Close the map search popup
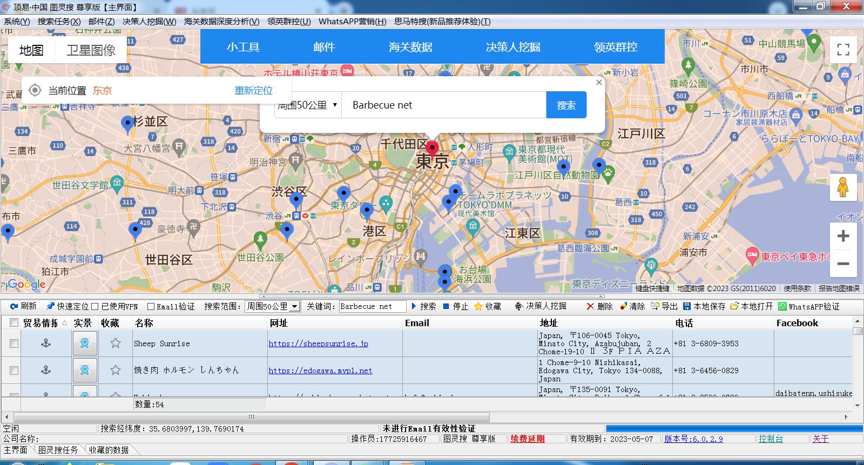864x465 pixels. click(598, 83)
